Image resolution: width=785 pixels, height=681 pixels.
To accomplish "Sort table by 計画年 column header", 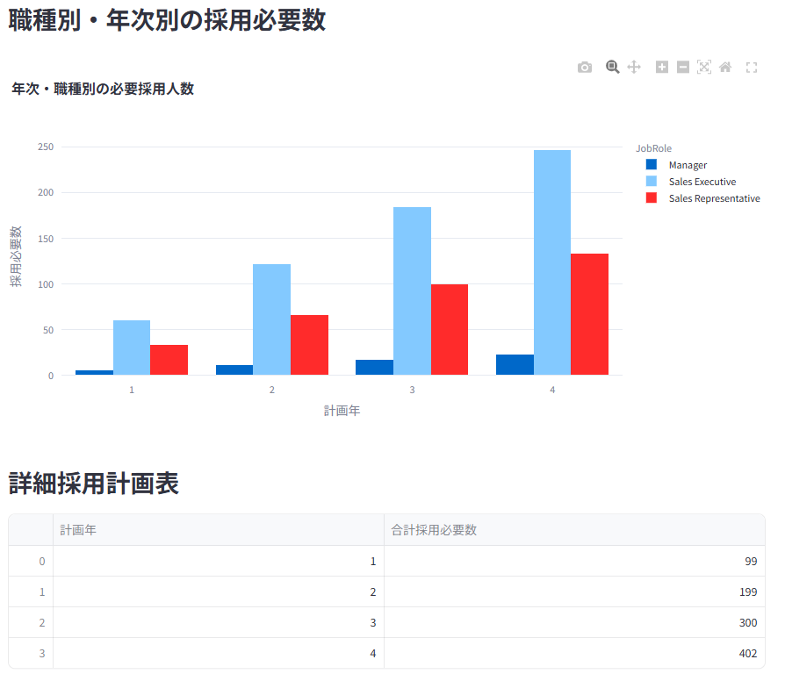I will (x=219, y=530).
